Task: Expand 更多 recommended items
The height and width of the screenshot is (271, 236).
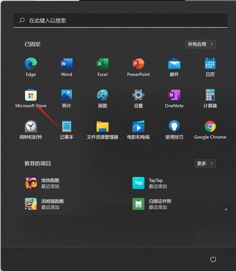Action: [x=205, y=163]
